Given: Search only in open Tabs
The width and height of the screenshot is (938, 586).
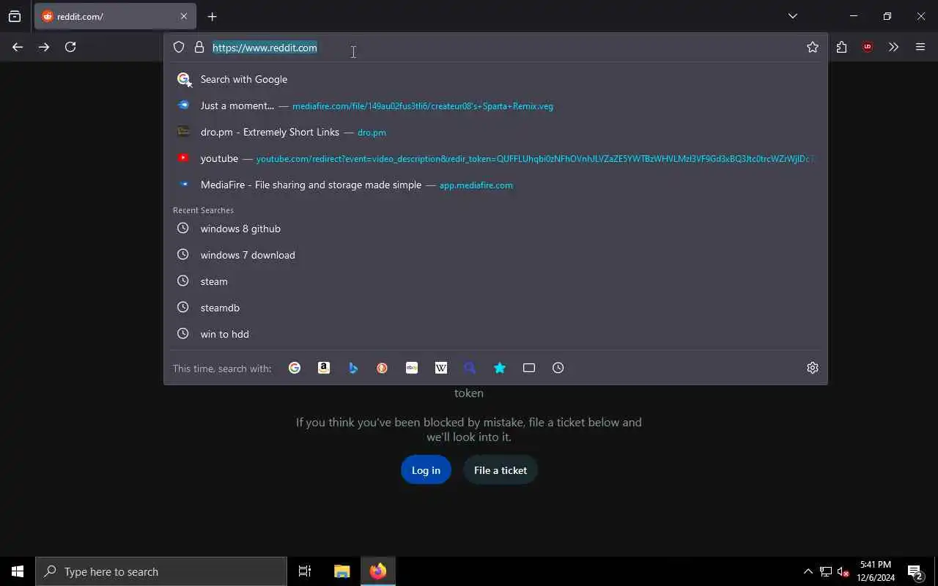Looking at the screenshot, I should click(x=529, y=368).
